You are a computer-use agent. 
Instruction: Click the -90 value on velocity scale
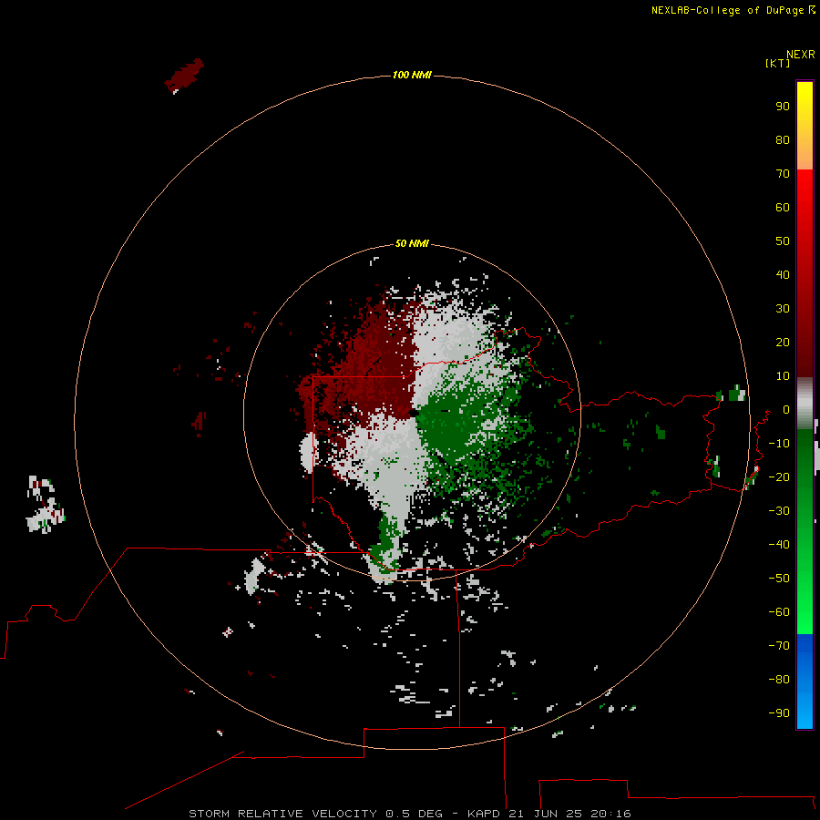[x=779, y=712]
